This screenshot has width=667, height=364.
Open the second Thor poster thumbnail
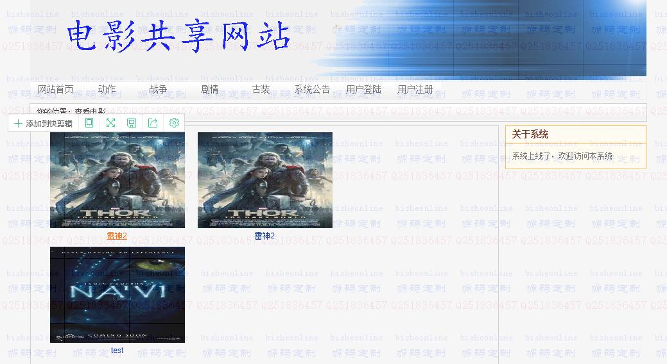point(265,179)
